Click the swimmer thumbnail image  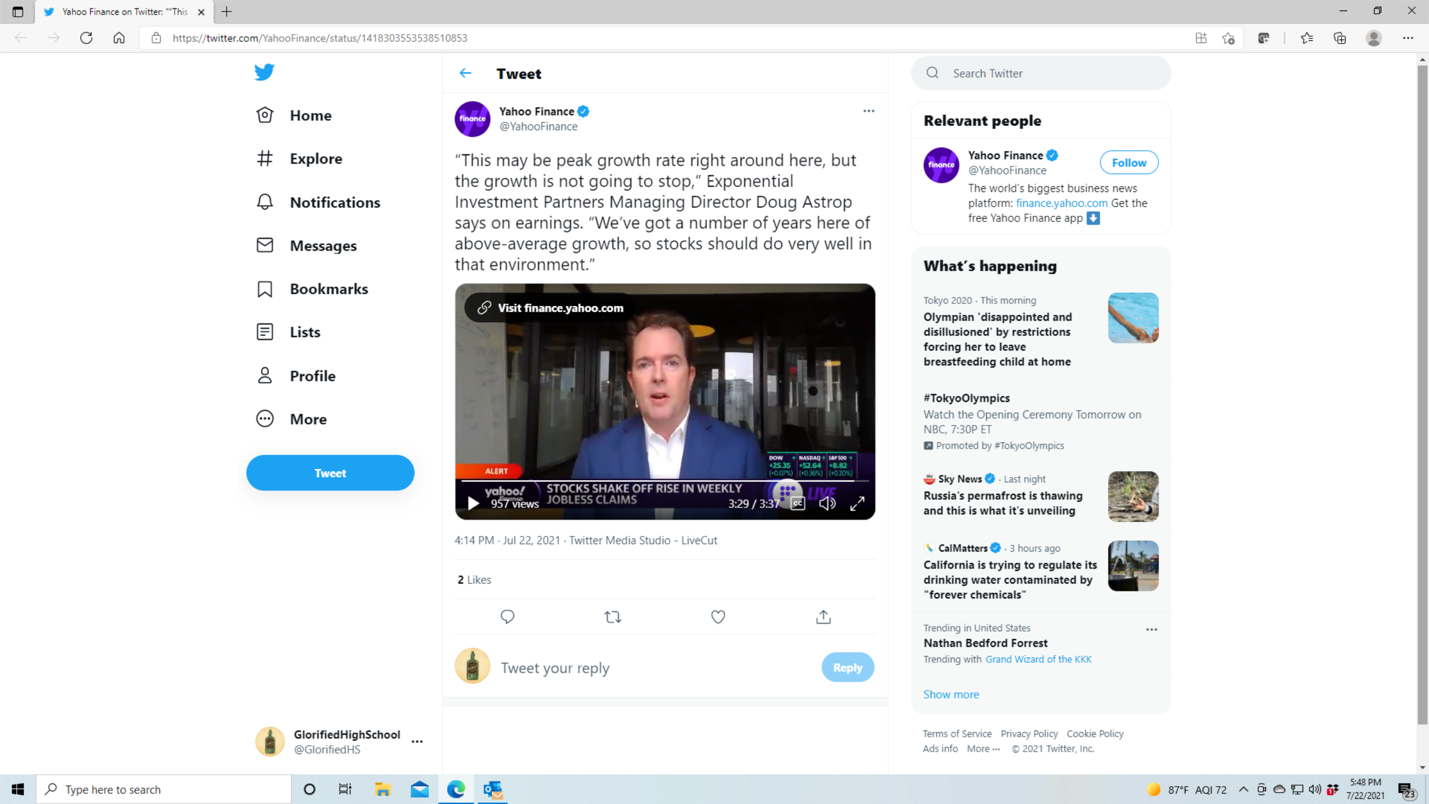coord(1133,318)
